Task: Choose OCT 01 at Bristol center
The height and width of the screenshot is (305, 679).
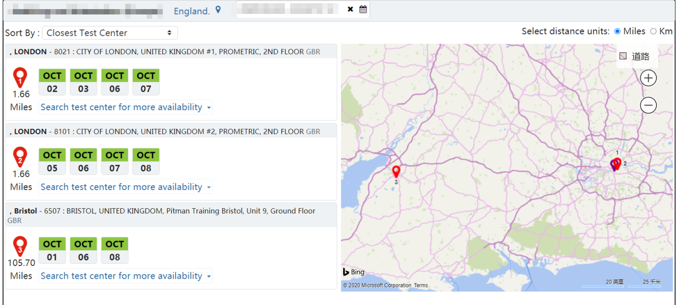Action: click(52, 250)
